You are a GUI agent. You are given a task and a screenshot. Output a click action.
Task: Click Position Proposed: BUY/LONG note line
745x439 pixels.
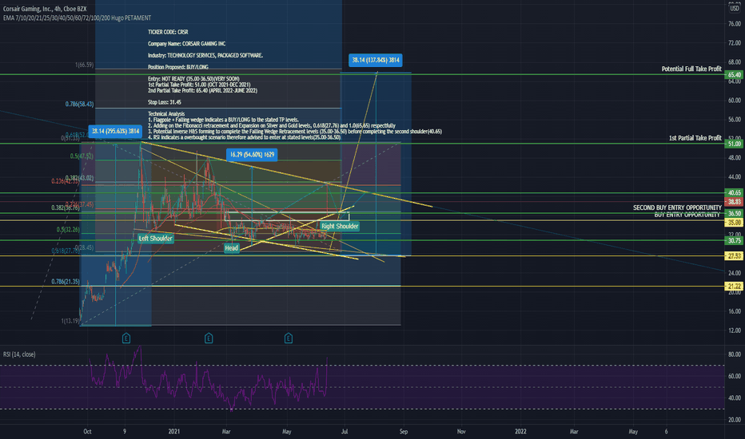tap(177, 67)
